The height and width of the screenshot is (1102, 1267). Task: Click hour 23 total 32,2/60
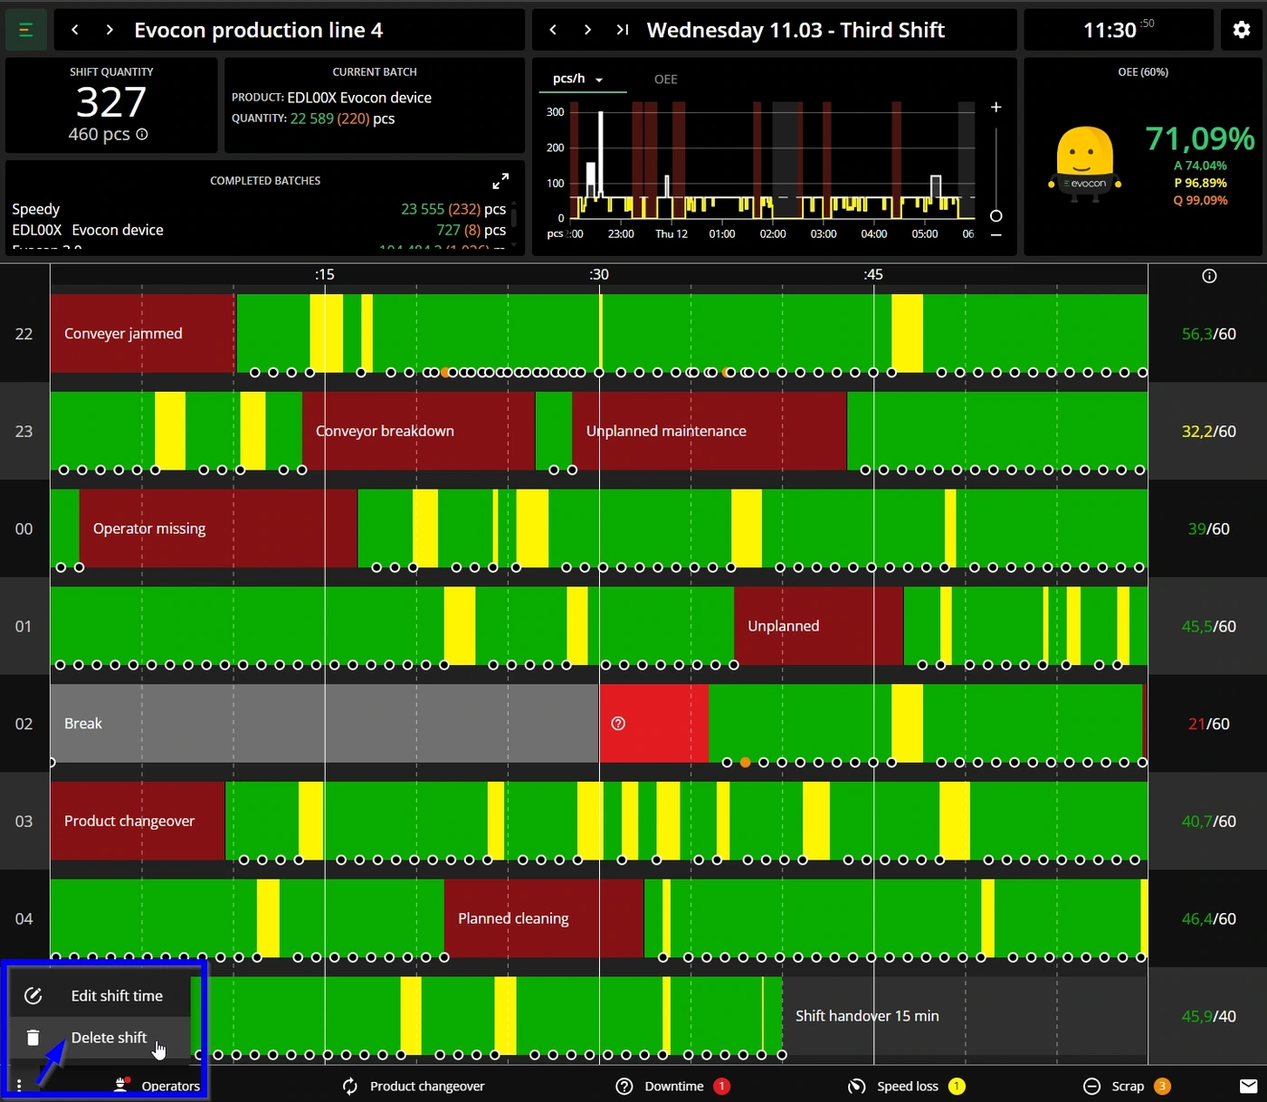point(1209,432)
